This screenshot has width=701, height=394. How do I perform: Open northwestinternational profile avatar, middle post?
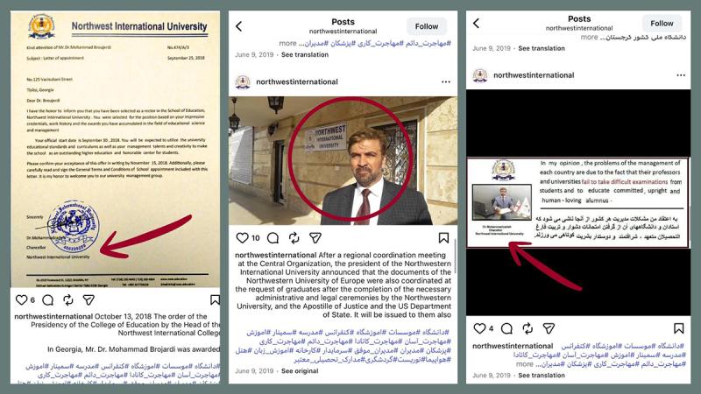point(243,81)
